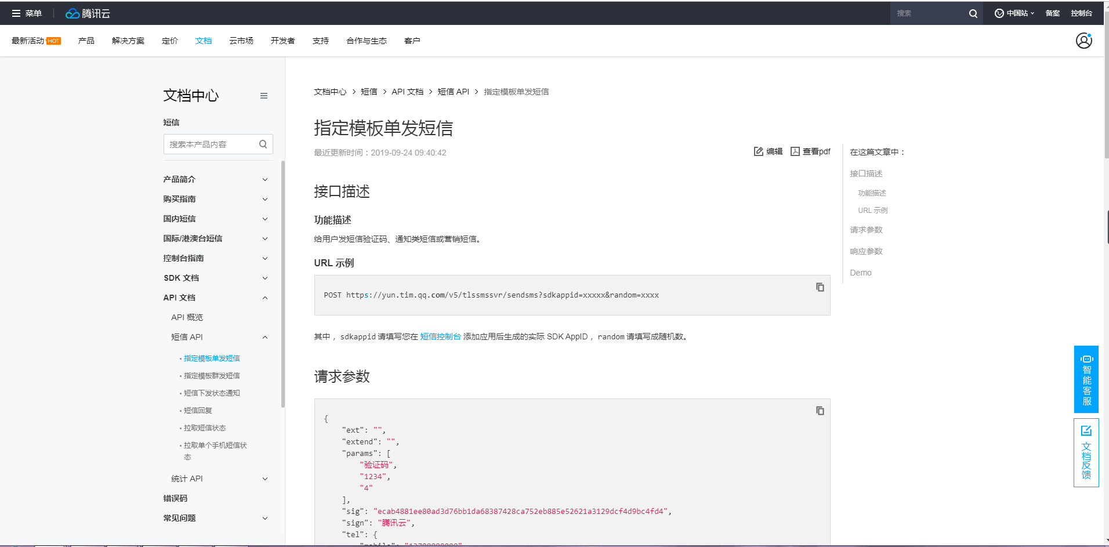This screenshot has height=547, width=1109.
Task: Collapse sidebar using 文档中心 list icon
Action: point(264,96)
